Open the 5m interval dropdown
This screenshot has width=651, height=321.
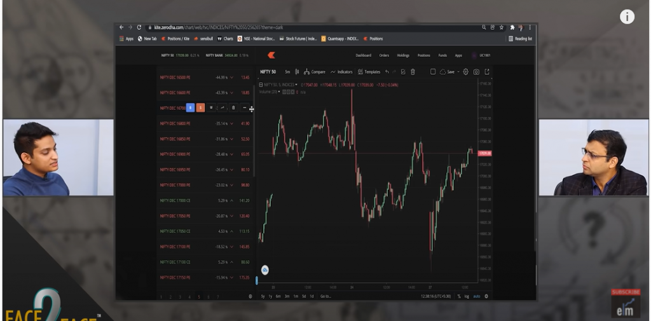pos(287,72)
